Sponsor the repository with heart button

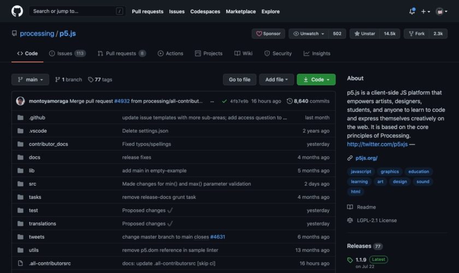[x=268, y=34]
